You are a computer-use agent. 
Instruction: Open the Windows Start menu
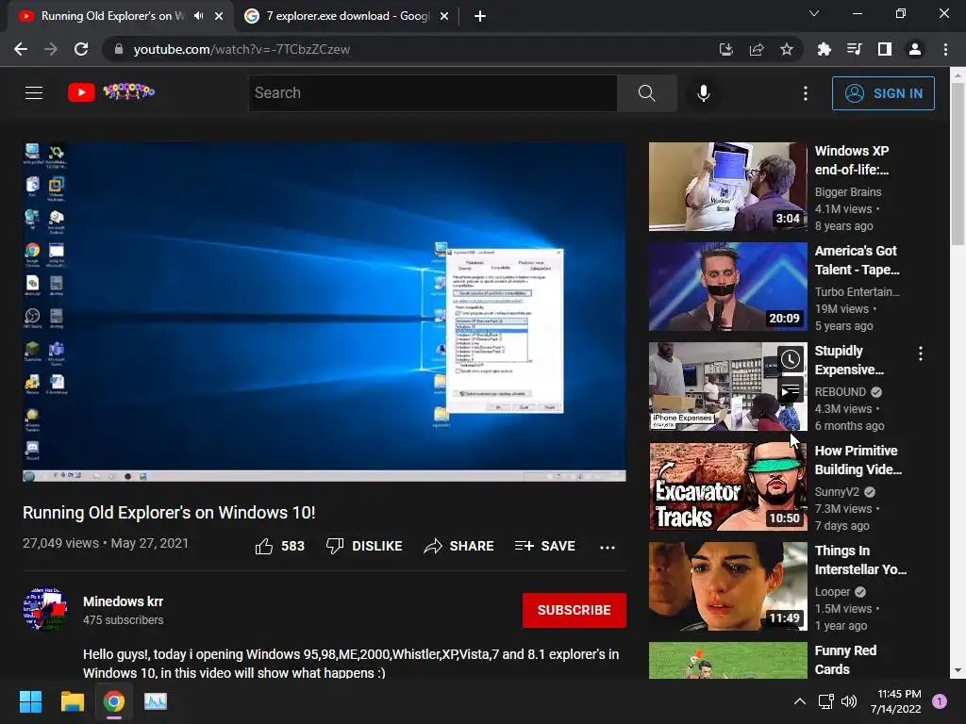pos(30,701)
